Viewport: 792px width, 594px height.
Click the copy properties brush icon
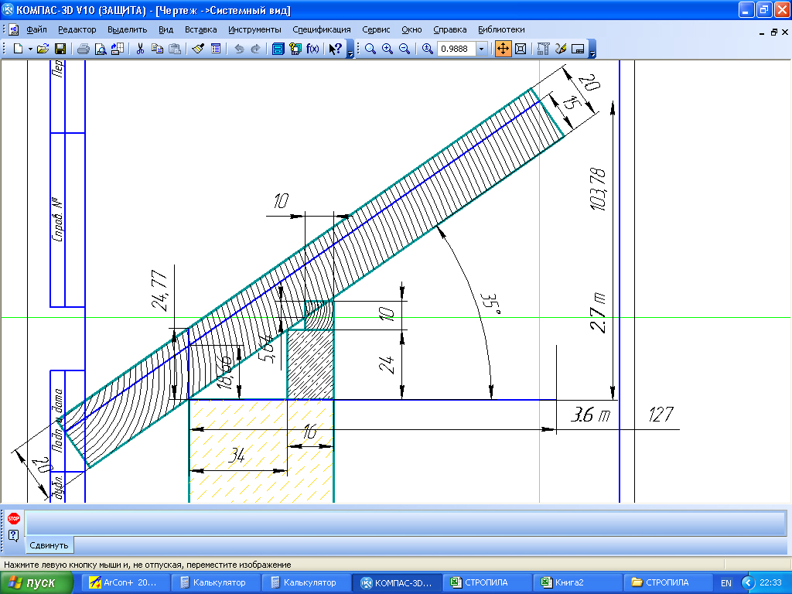click(197, 49)
